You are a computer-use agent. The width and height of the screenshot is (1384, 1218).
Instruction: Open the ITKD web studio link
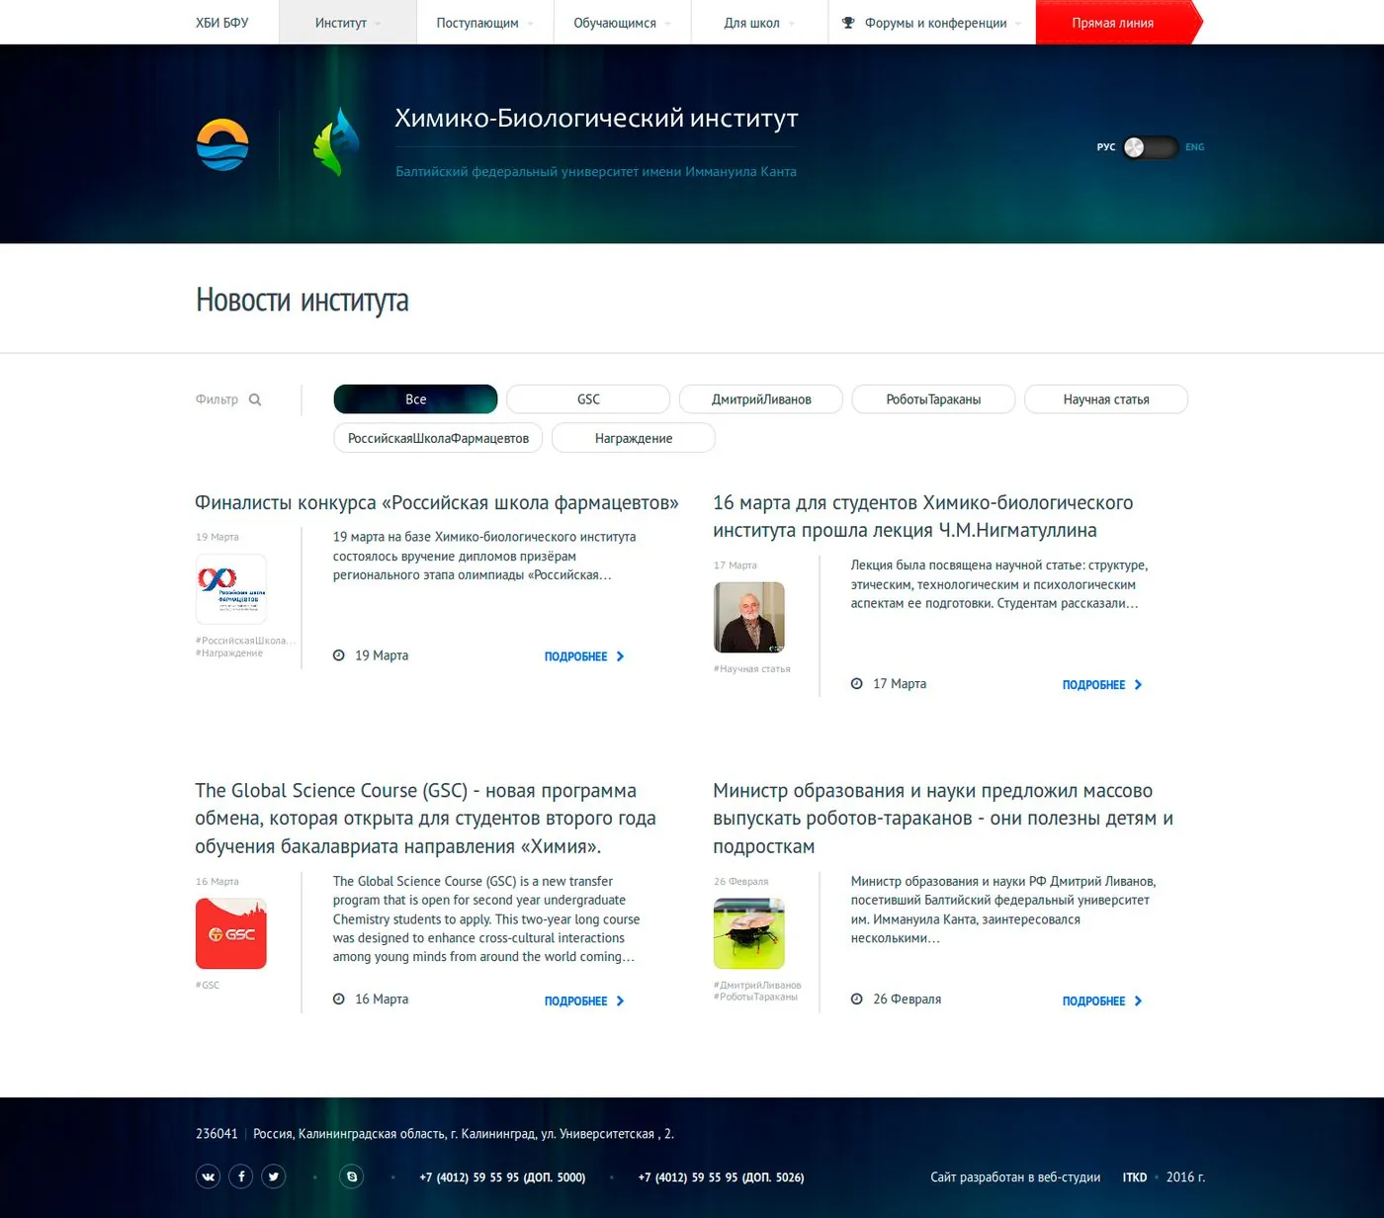1135,1177
